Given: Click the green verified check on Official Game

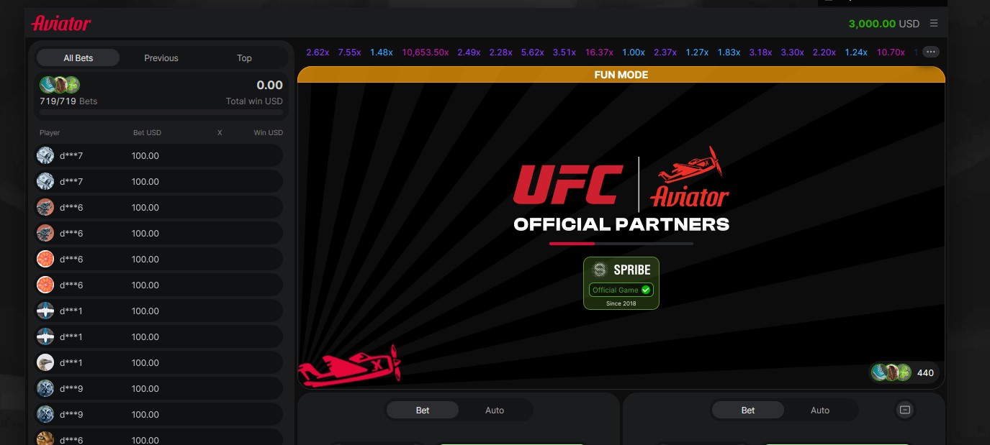Looking at the screenshot, I should pos(646,290).
